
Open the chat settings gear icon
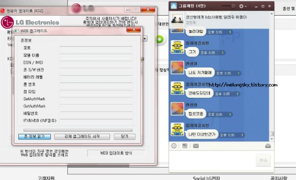coord(241,6)
